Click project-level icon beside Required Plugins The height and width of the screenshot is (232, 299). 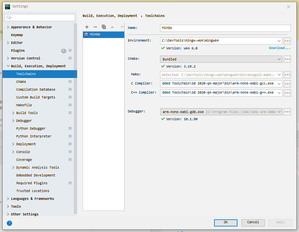pyautogui.click(x=70, y=183)
